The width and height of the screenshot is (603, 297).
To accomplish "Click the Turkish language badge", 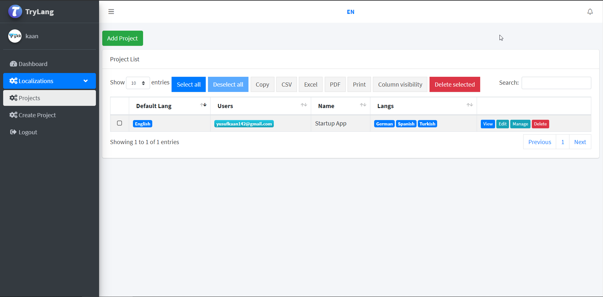I will [x=427, y=124].
